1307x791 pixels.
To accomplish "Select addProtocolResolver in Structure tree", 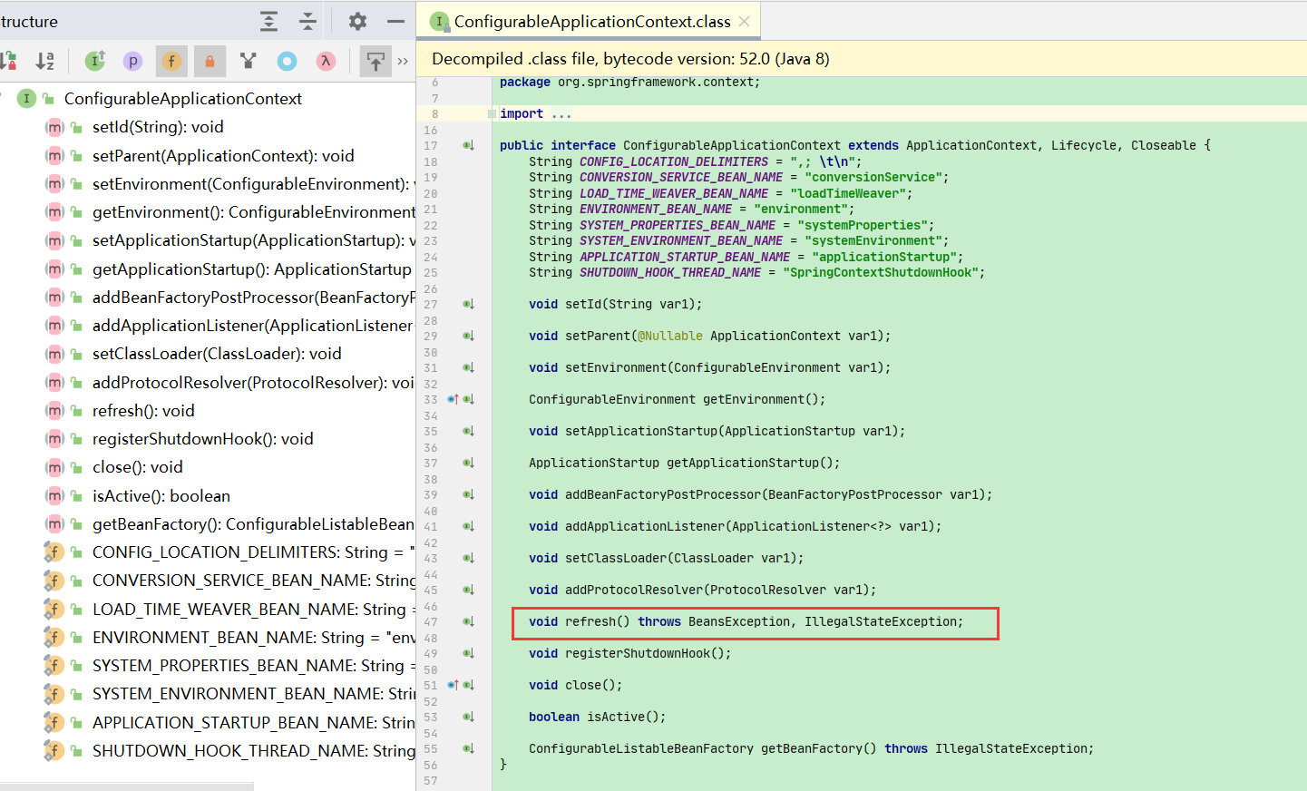I will 253,383.
